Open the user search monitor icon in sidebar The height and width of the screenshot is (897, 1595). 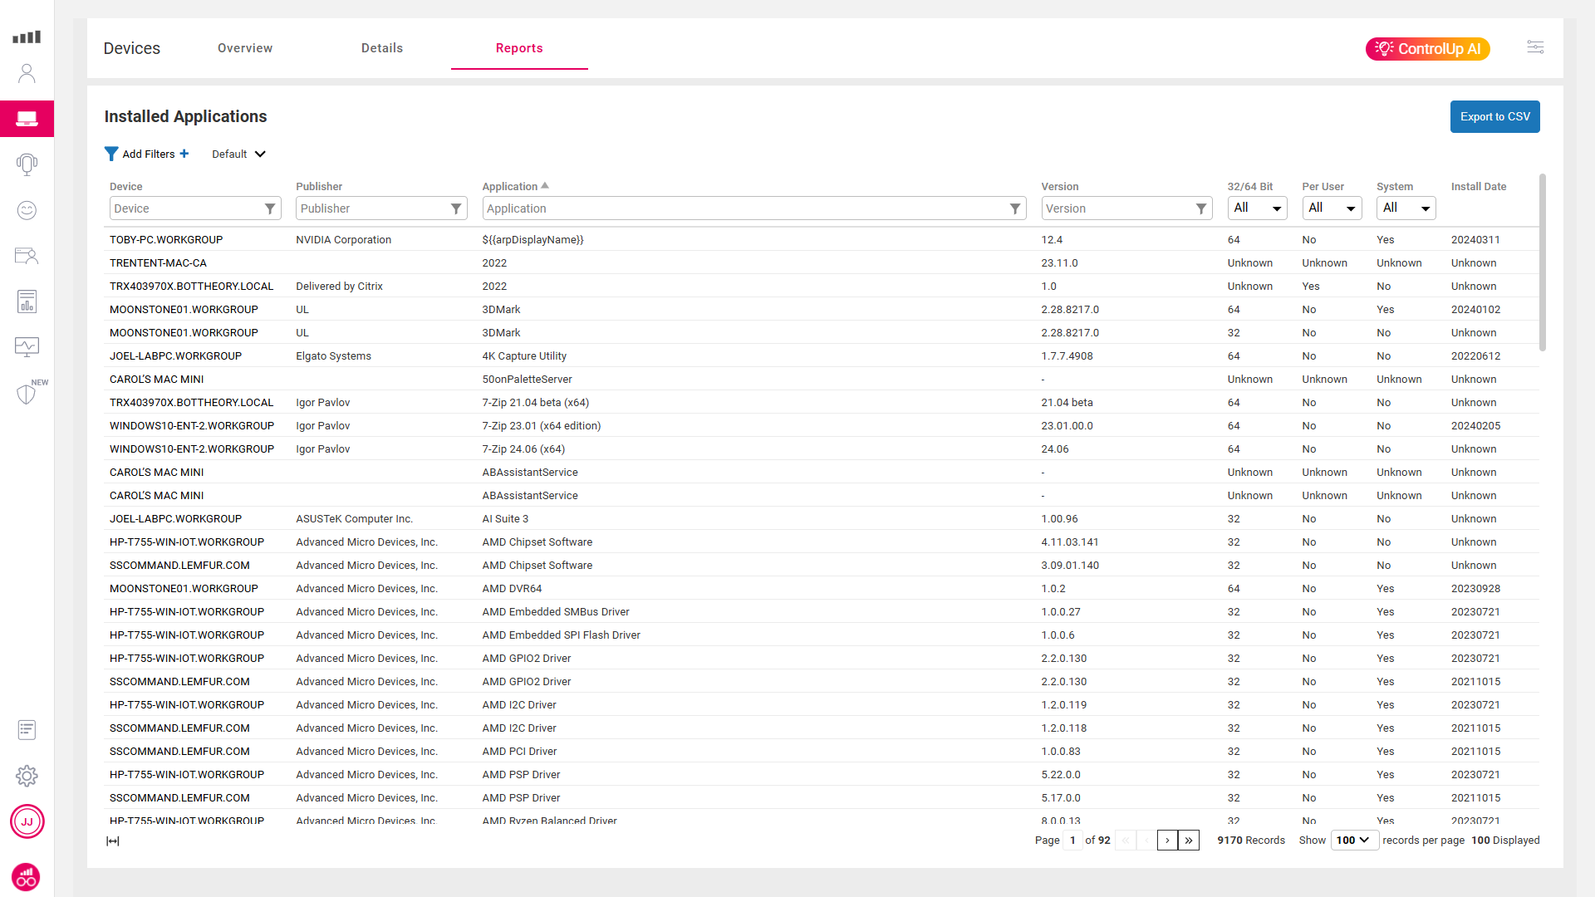click(27, 256)
